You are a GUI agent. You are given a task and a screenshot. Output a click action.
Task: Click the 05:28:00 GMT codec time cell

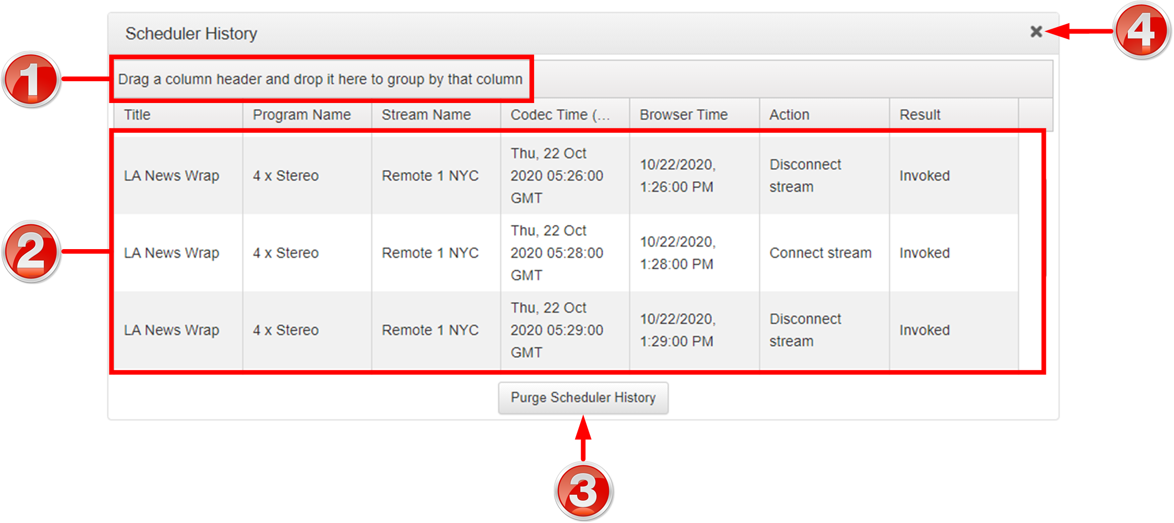[557, 253]
